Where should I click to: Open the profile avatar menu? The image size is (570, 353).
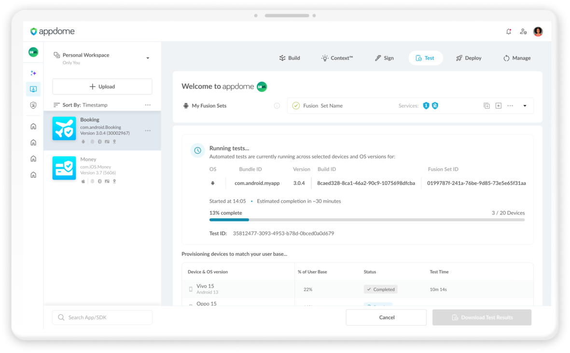click(538, 31)
